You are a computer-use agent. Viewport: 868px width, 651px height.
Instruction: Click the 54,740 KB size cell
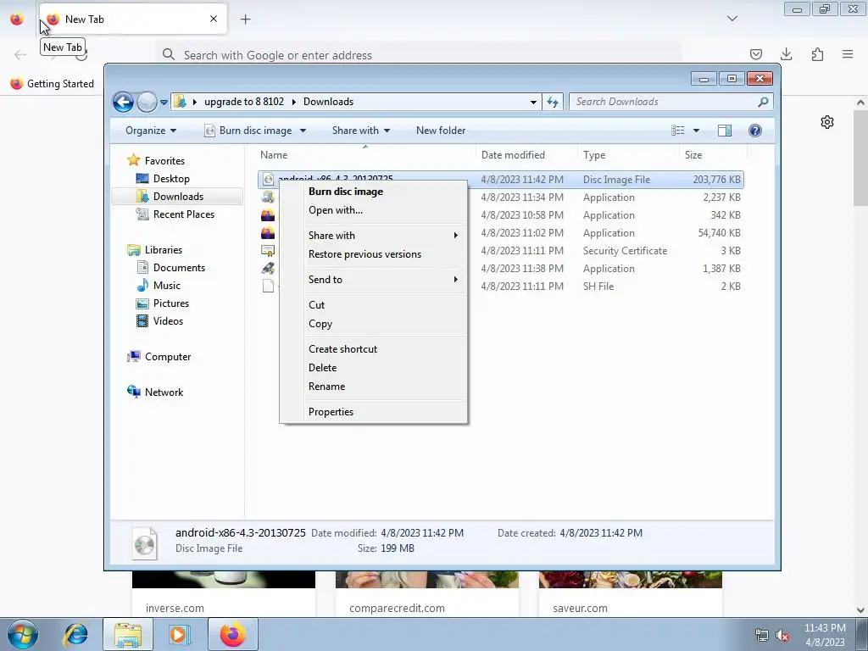[719, 233]
